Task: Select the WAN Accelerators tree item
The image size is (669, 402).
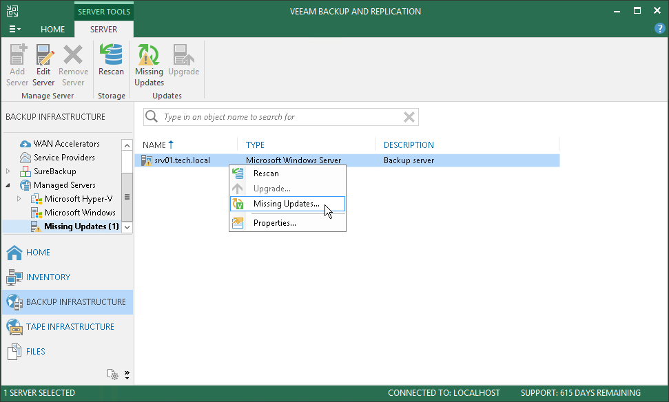Action: click(x=67, y=144)
